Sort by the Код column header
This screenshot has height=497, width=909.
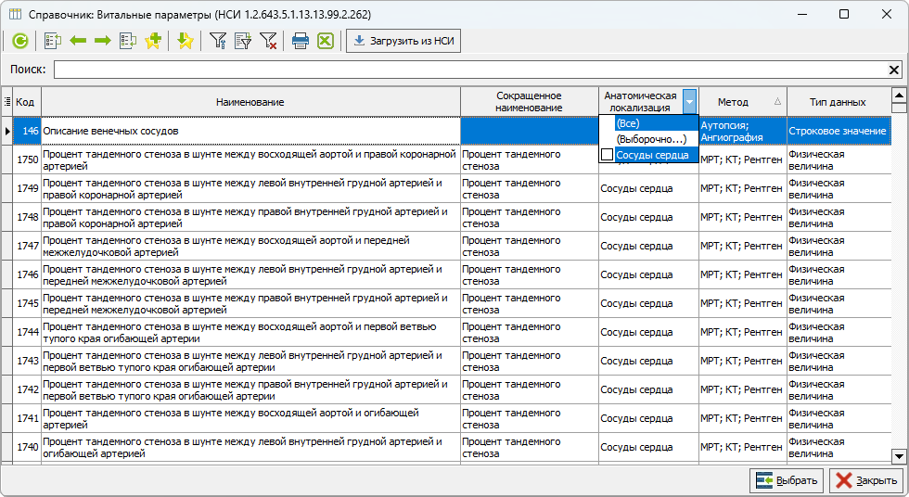click(x=27, y=102)
